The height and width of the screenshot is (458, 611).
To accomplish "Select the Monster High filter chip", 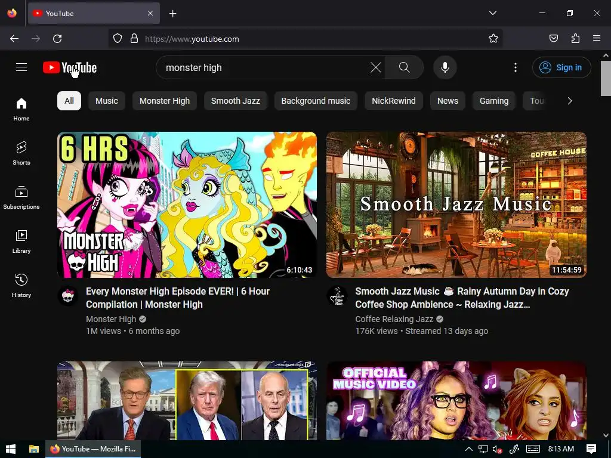I will tap(165, 101).
